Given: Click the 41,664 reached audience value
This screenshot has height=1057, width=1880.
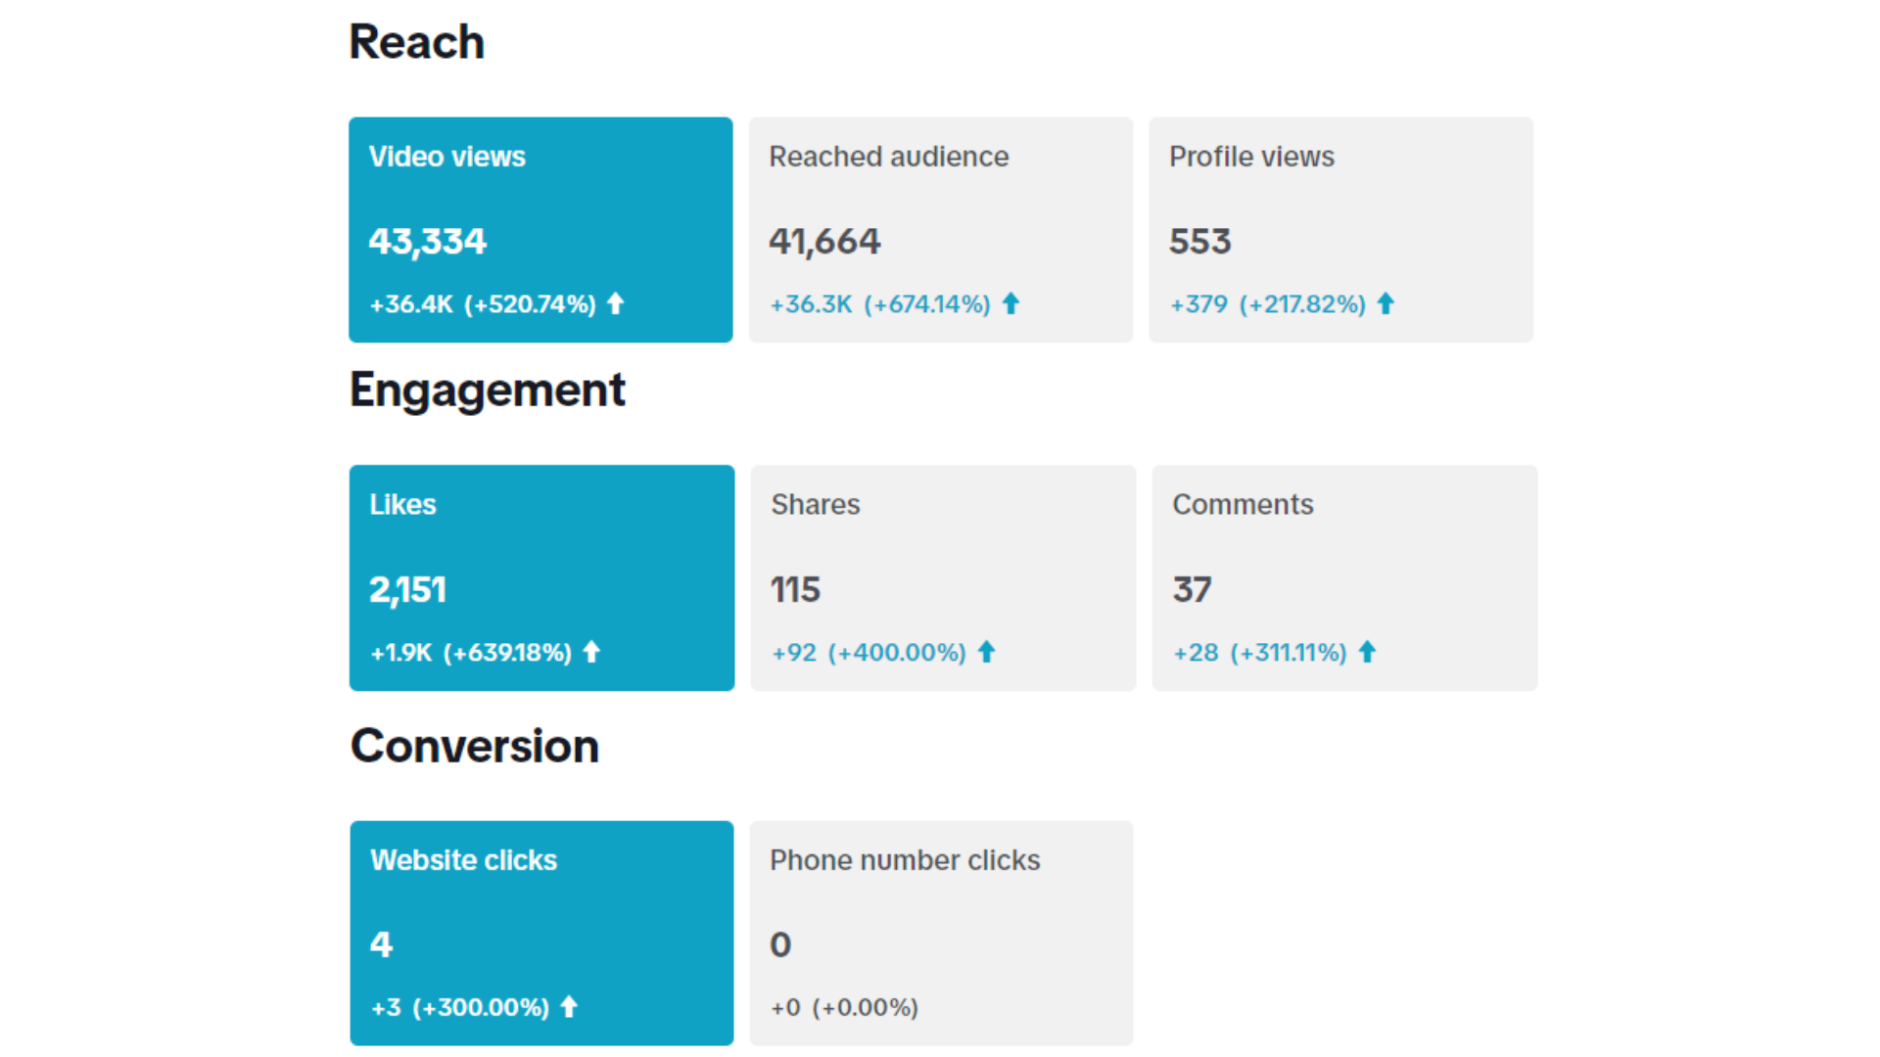Looking at the screenshot, I should coord(824,241).
